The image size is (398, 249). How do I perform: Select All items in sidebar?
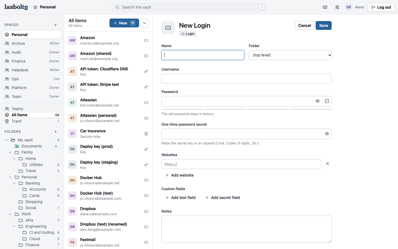click(x=32, y=115)
